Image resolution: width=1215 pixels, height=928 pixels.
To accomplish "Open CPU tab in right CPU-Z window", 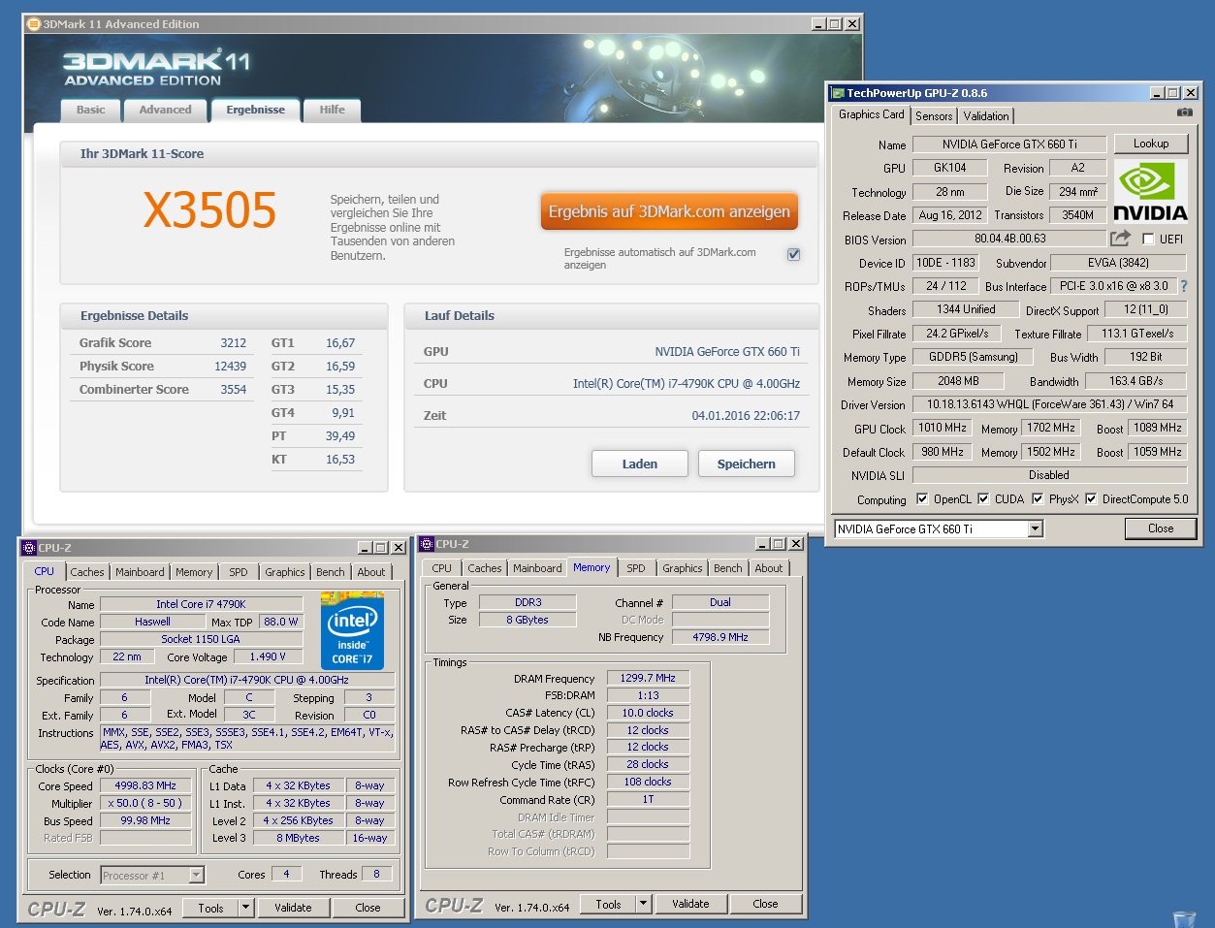I will pos(441,568).
